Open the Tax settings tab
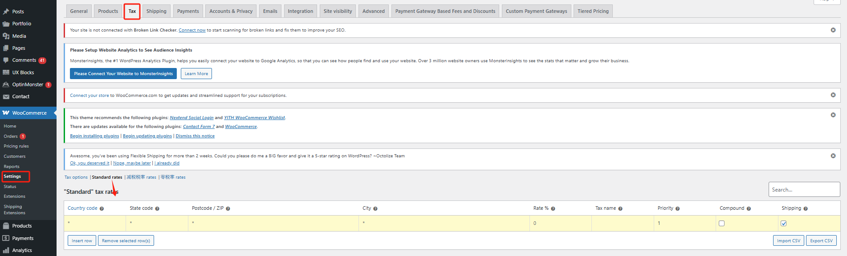This screenshot has height=256, width=847. tap(132, 11)
